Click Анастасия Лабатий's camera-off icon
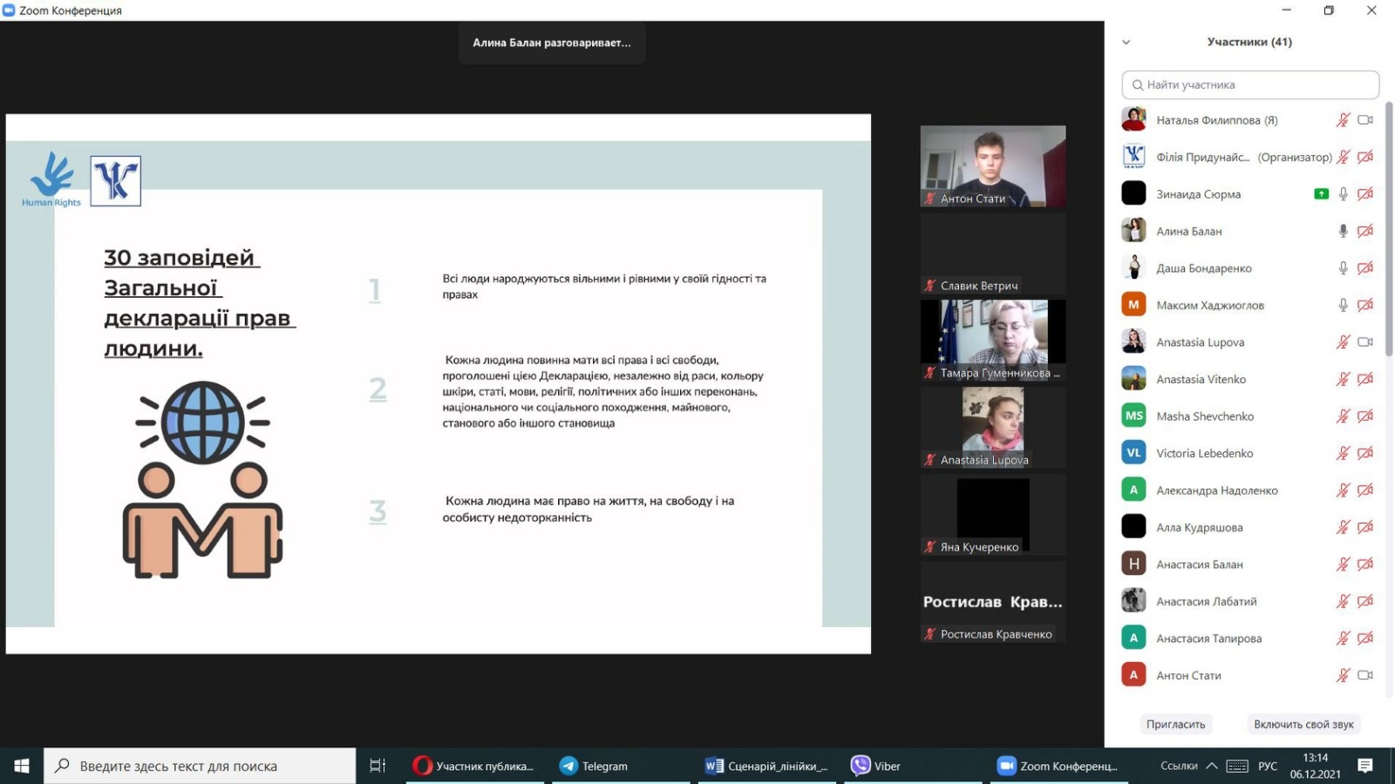This screenshot has height=784, width=1395. (x=1365, y=601)
